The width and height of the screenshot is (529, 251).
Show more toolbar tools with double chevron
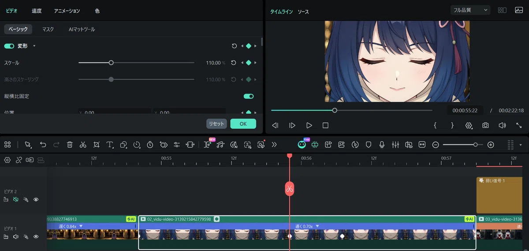tap(274, 144)
